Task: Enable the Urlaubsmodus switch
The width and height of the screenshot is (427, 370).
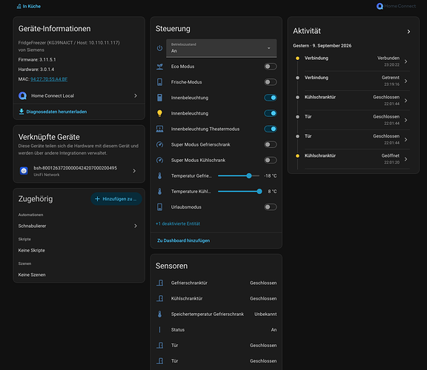Action: point(270,207)
